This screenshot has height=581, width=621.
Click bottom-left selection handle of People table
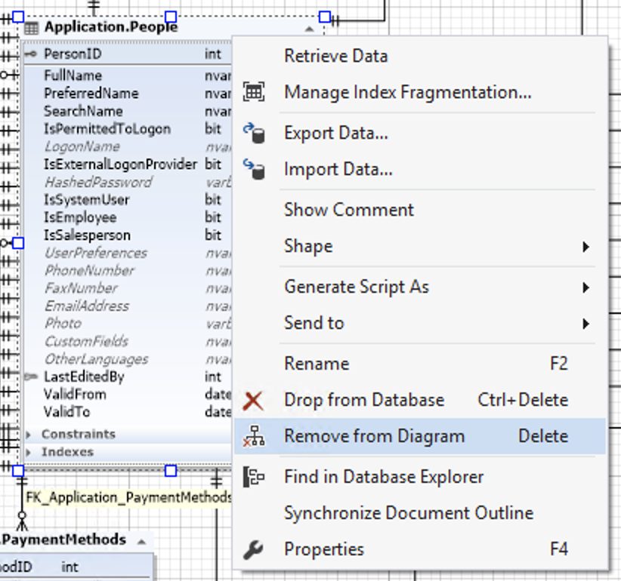(18, 471)
